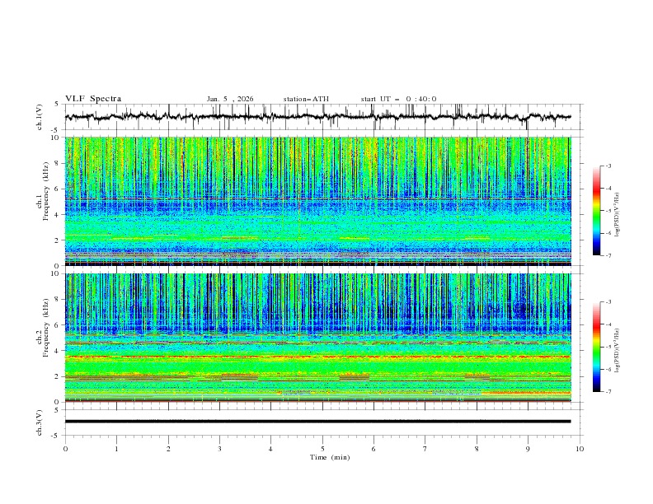Select the 'start UT = 0 :40: 0' text
Image resolution: width=653 pixels, height=504 pixels.
(398, 99)
